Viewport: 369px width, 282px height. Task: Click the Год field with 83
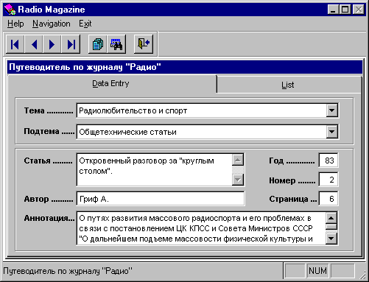328,161
